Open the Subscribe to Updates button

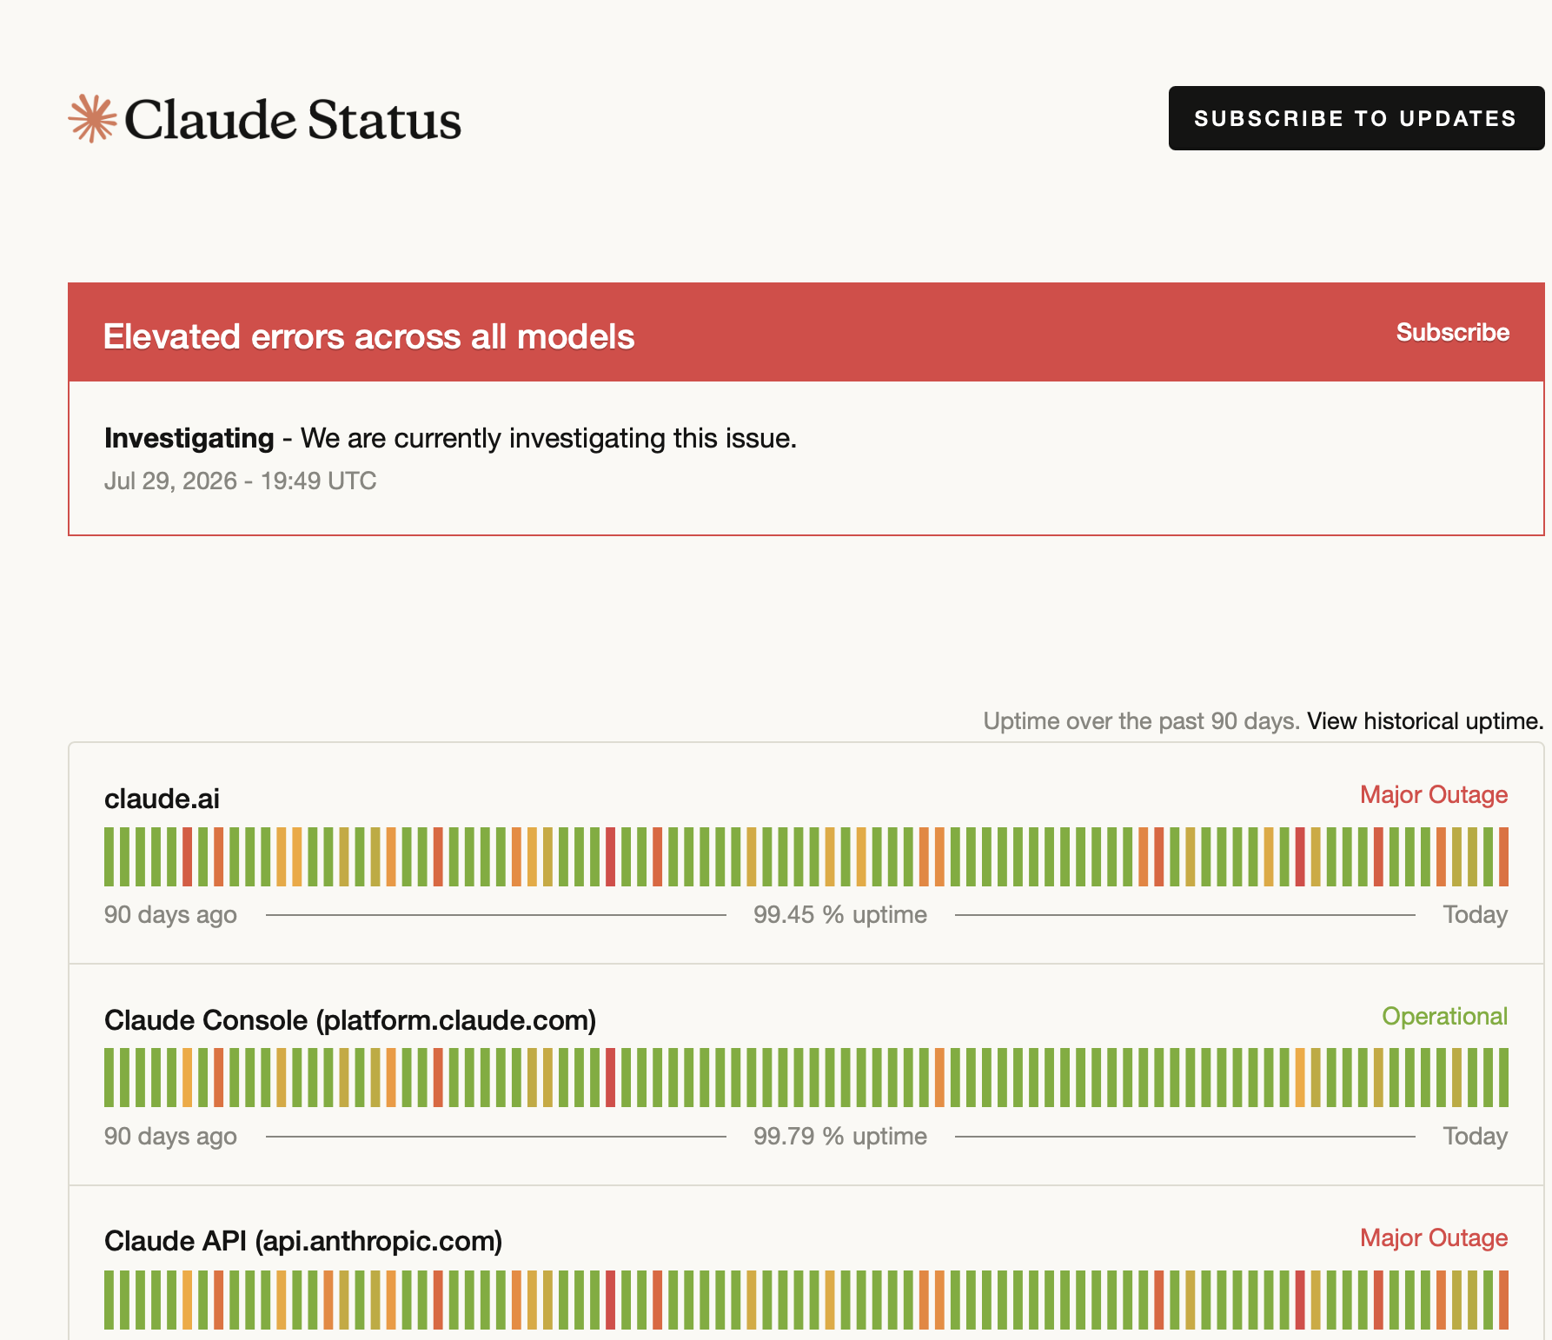point(1356,118)
